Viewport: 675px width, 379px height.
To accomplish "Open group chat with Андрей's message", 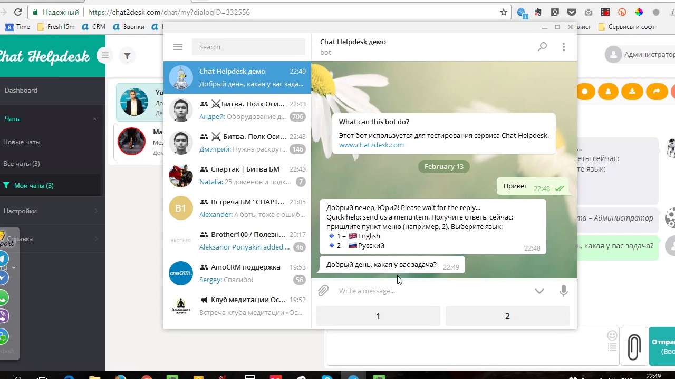I will [237, 110].
